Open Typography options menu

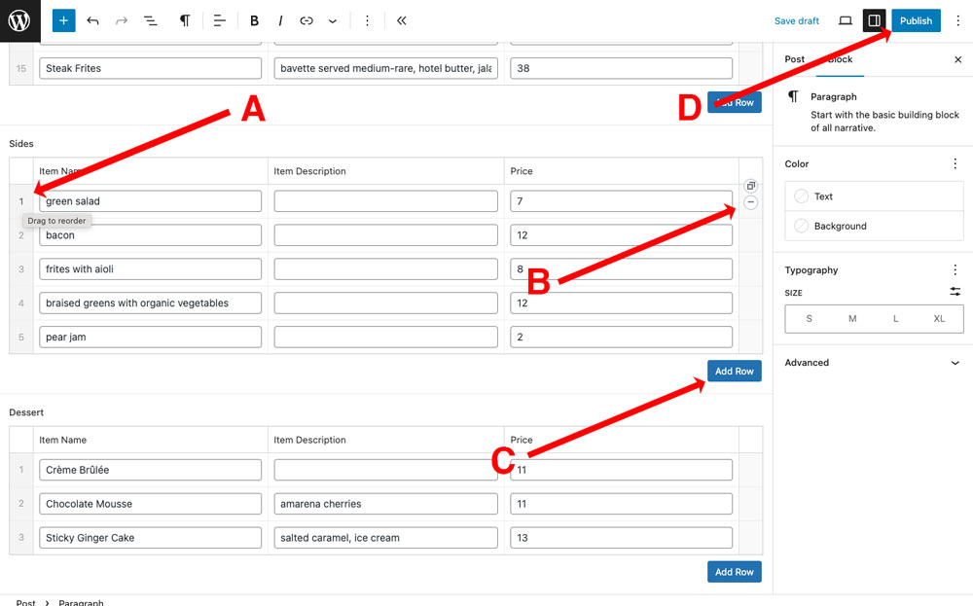[955, 269]
